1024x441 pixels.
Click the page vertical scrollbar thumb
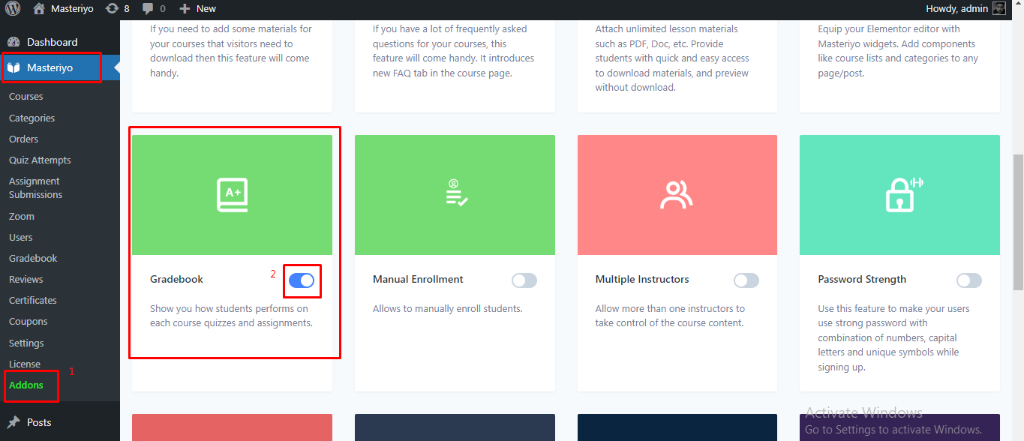pyautogui.click(x=1018, y=222)
